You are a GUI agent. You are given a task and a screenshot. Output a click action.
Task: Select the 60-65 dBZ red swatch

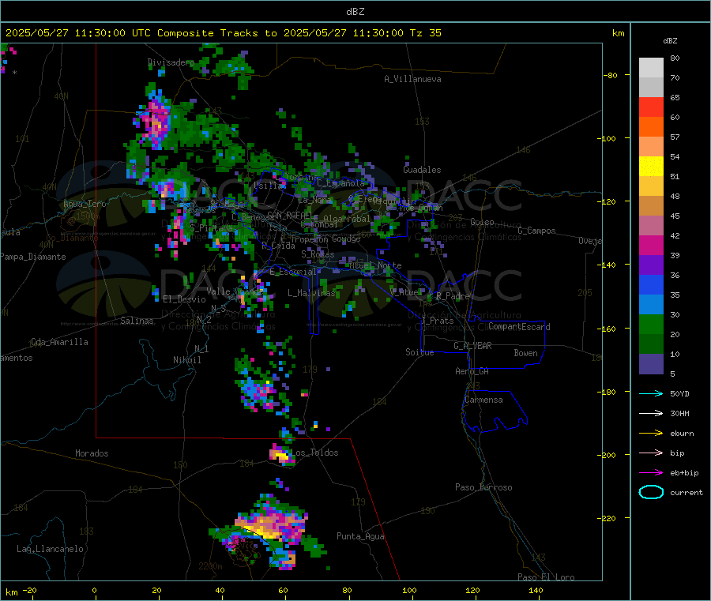click(x=651, y=107)
